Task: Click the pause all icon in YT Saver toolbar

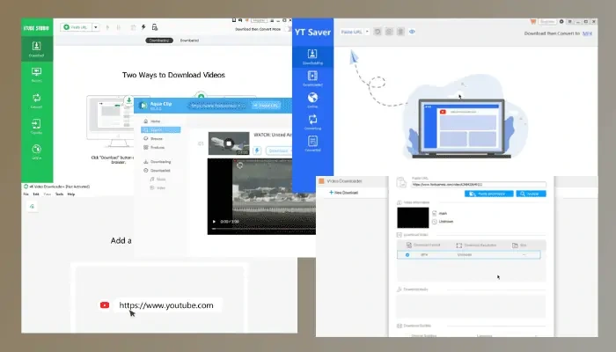Action: (389, 32)
